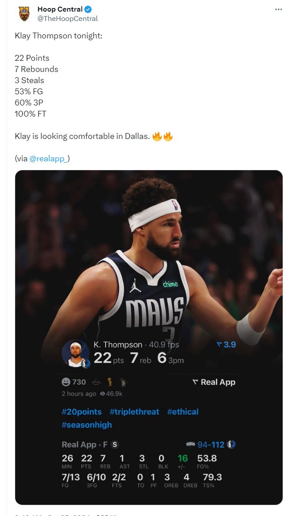Tap the #ethical hashtag

[x=183, y=412]
